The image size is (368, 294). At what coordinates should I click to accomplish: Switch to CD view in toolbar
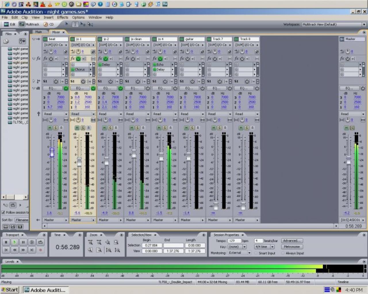(49, 24)
